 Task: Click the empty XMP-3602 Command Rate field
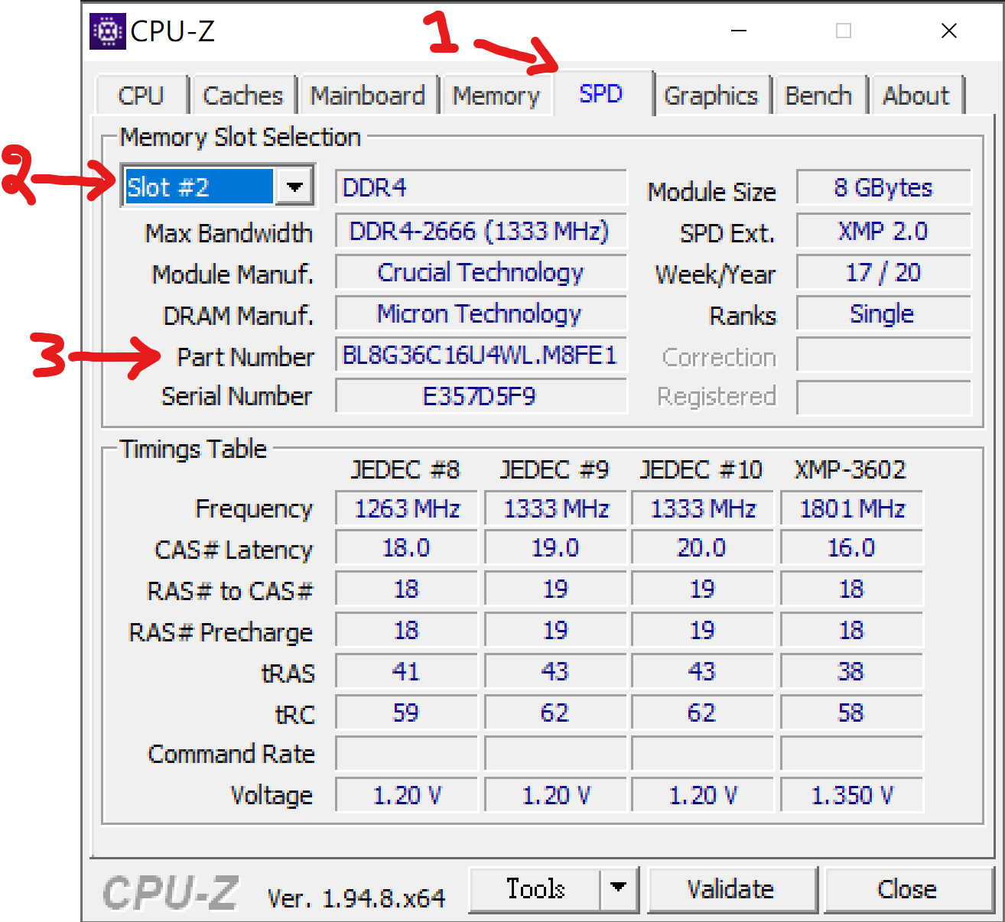(852, 755)
